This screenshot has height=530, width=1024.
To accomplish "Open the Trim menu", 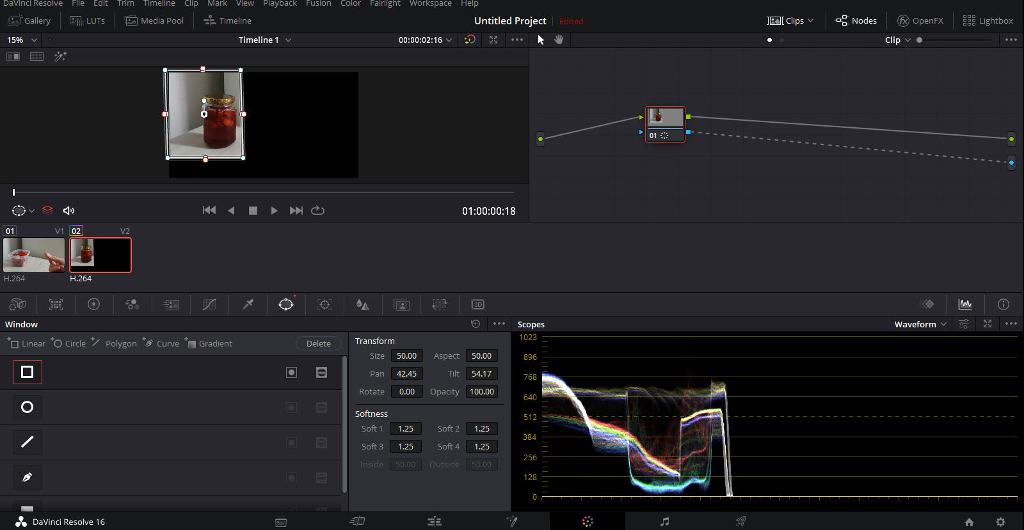I will [x=125, y=3].
